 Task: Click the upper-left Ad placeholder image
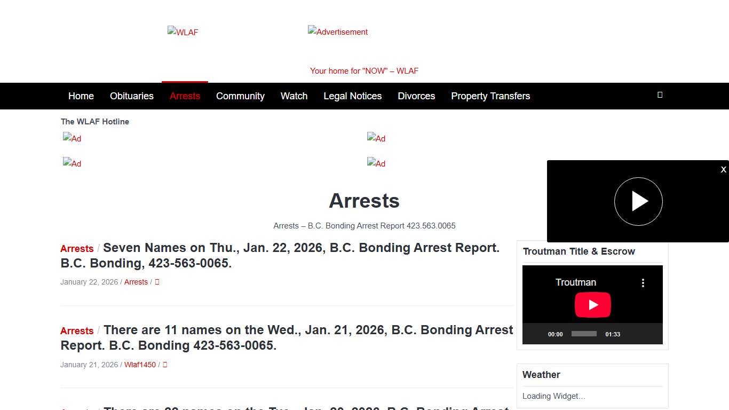72,138
